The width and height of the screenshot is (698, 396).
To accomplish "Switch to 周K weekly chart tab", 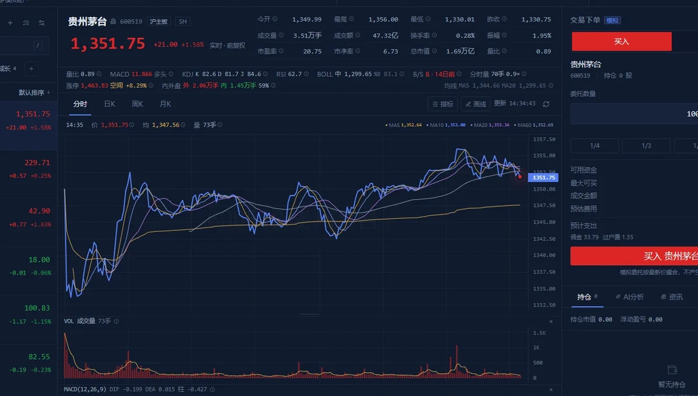I will click(x=137, y=104).
